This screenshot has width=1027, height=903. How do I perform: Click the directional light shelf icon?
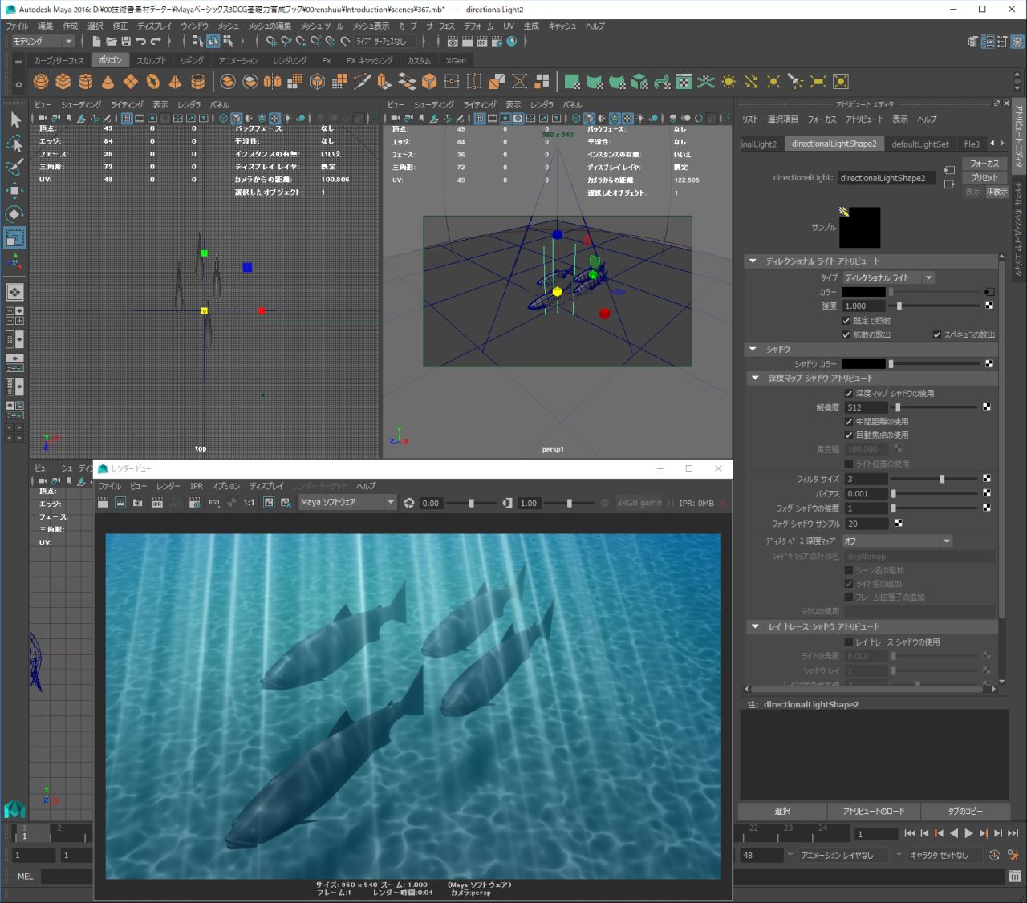coord(751,82)
